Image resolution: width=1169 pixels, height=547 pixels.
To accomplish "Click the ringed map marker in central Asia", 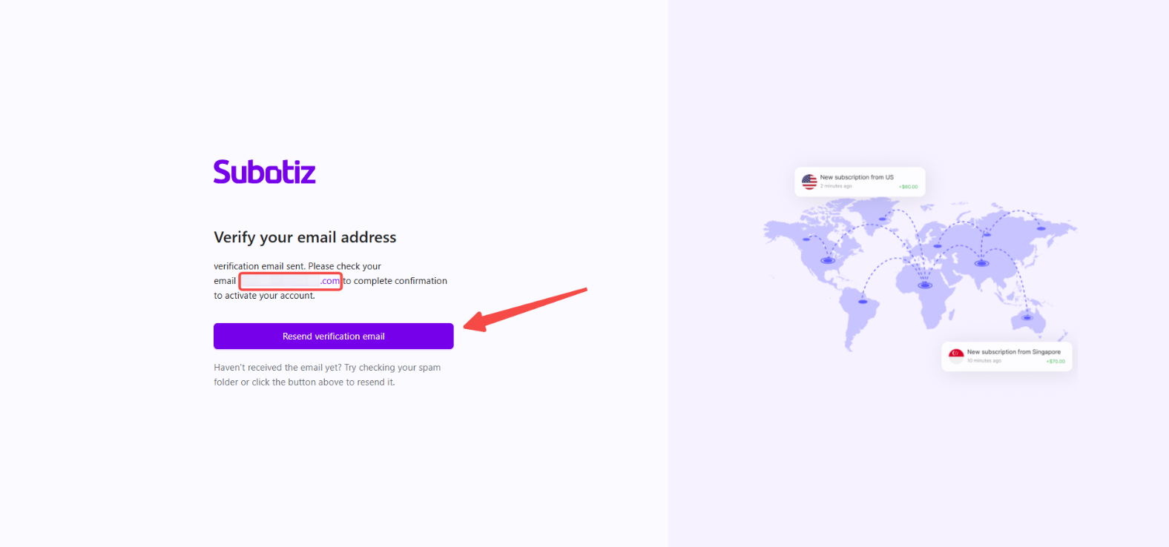I will pos(981,263).
